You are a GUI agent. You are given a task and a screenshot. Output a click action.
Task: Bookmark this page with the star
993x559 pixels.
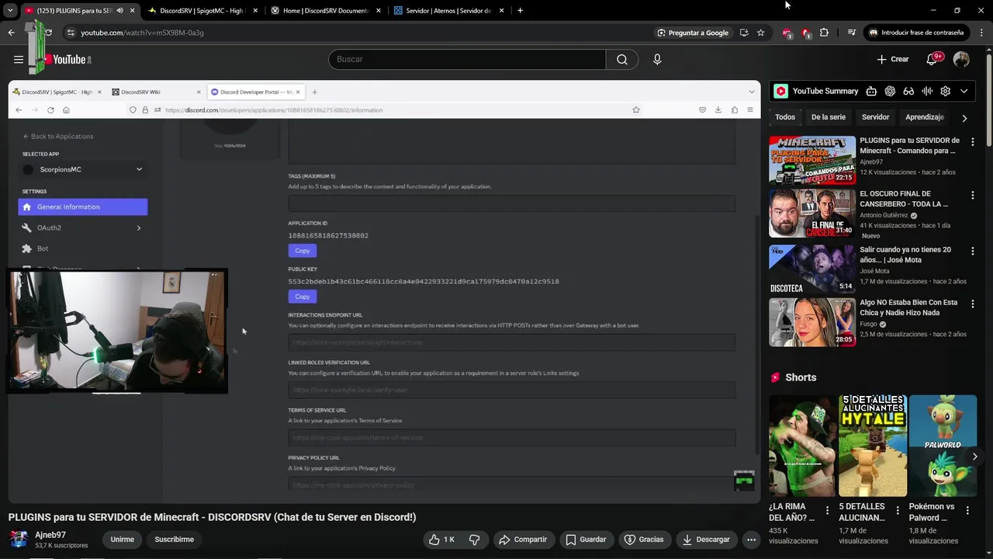point(761,33)
